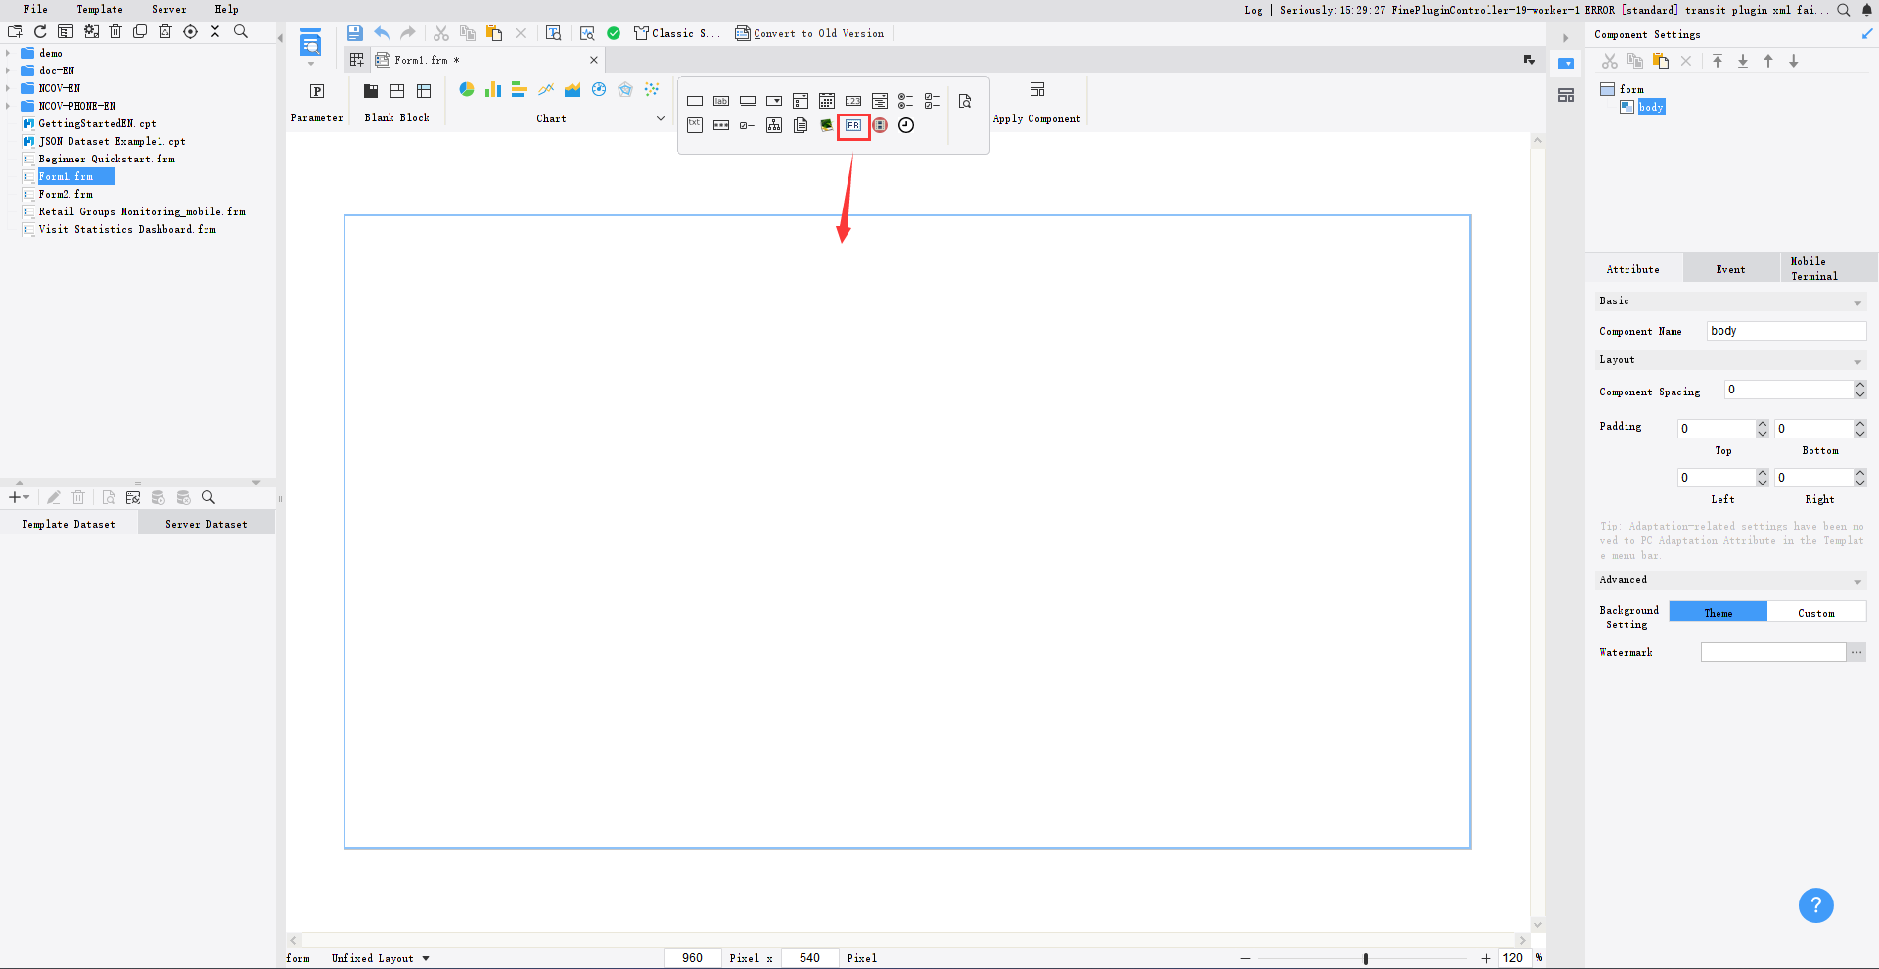Image resolution: width=1879 pixels, height=969 pixels.
Task: Adjust the zoom slider at the bottom
Action: coord(1365,959)
